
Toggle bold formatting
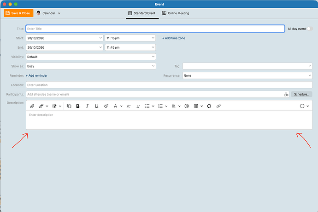point(78,106)
